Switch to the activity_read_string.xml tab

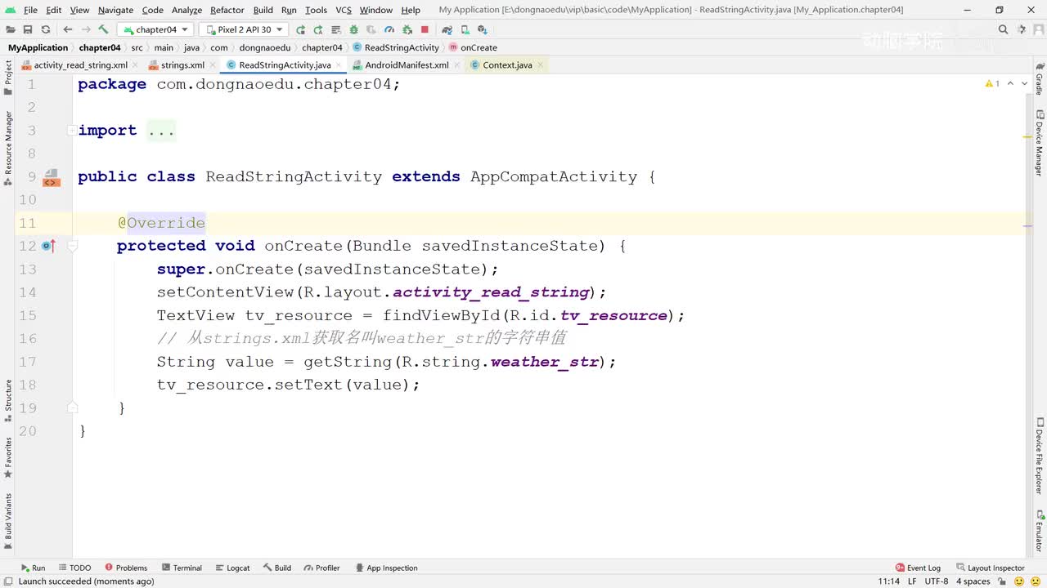(x=80, y=65)
